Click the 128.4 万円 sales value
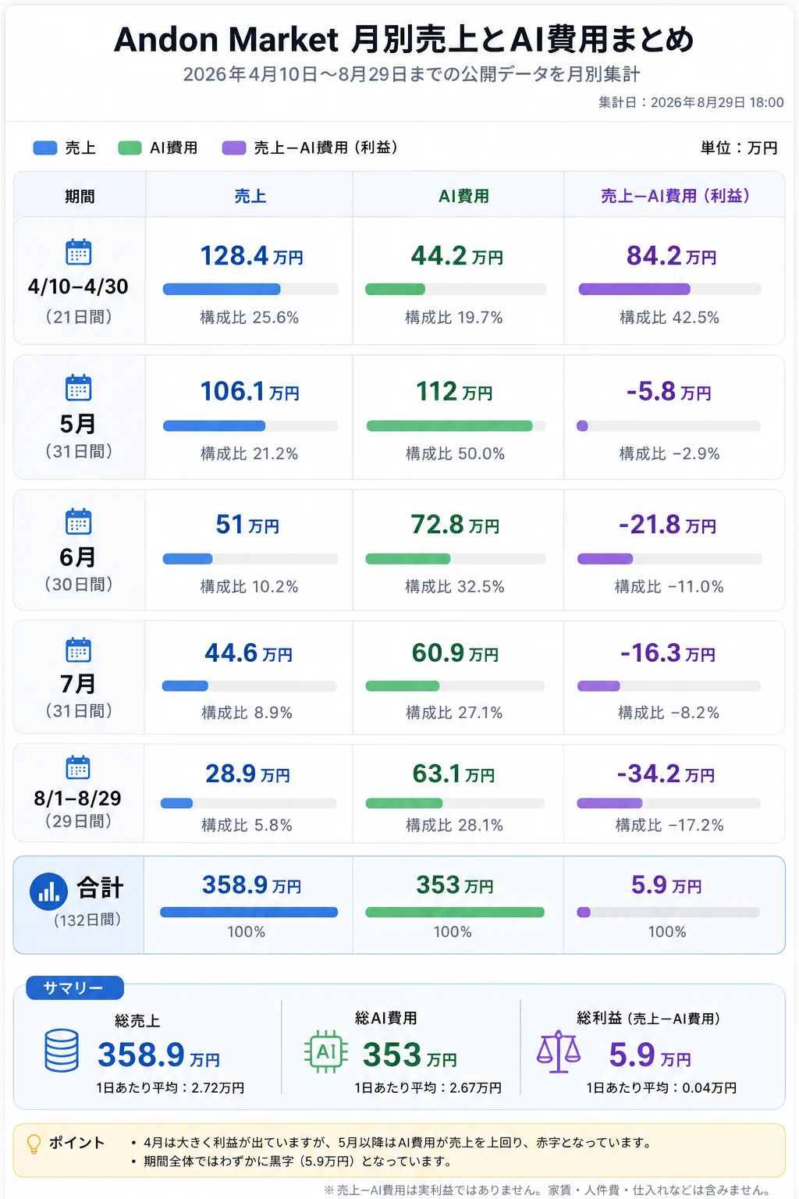The width and height of the screenshot is (799, 1199). 251,255
